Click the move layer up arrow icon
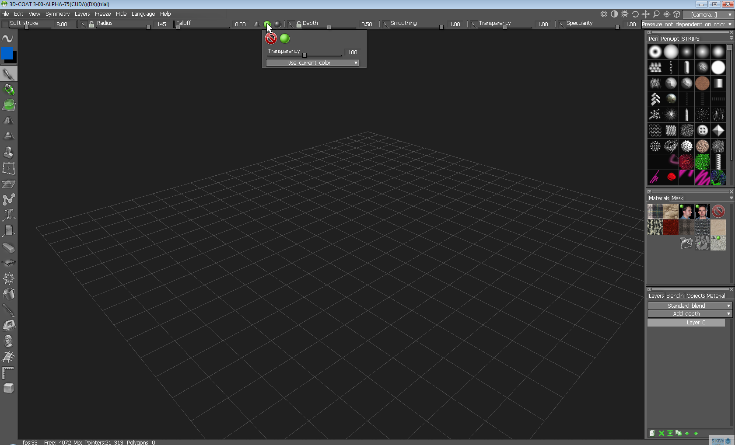Screen dimensions: 735x445 click(x=687, y=433)
